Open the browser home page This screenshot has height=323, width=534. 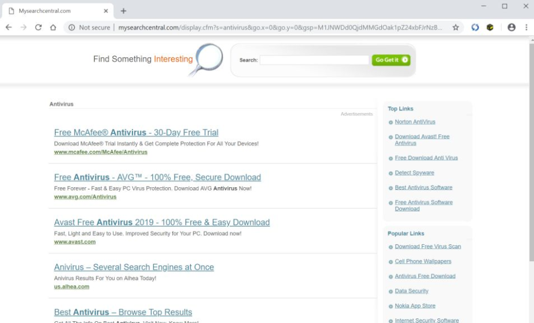pos(53,28)
